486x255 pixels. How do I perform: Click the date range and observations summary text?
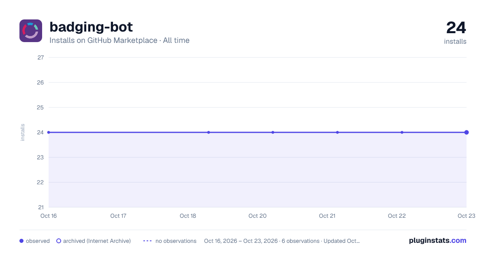coord(282,241)
